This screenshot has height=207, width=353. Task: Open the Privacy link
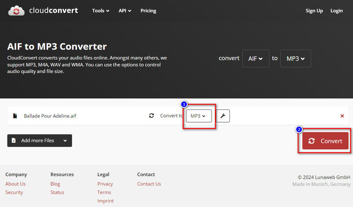pyautogui.click(x=105, y=184)
